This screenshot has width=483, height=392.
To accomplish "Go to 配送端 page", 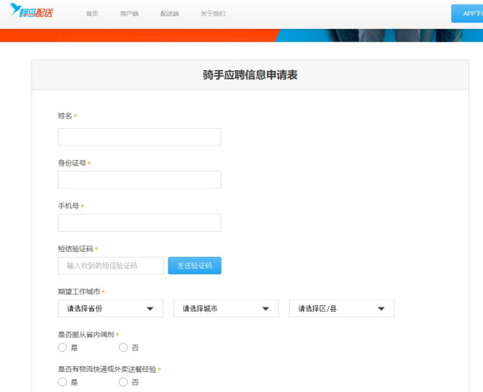I will (170, 14).
